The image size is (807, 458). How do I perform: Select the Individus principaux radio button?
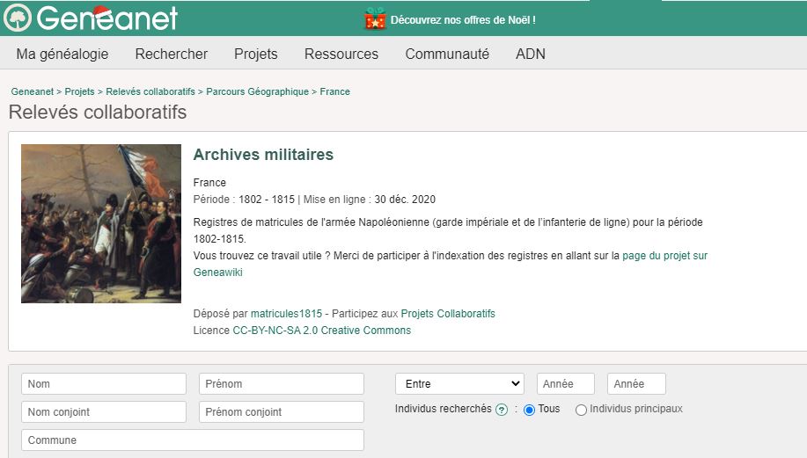coord(581,410)
